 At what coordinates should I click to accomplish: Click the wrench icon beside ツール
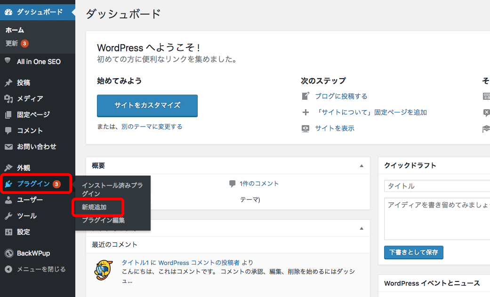[x=8, y=216]
